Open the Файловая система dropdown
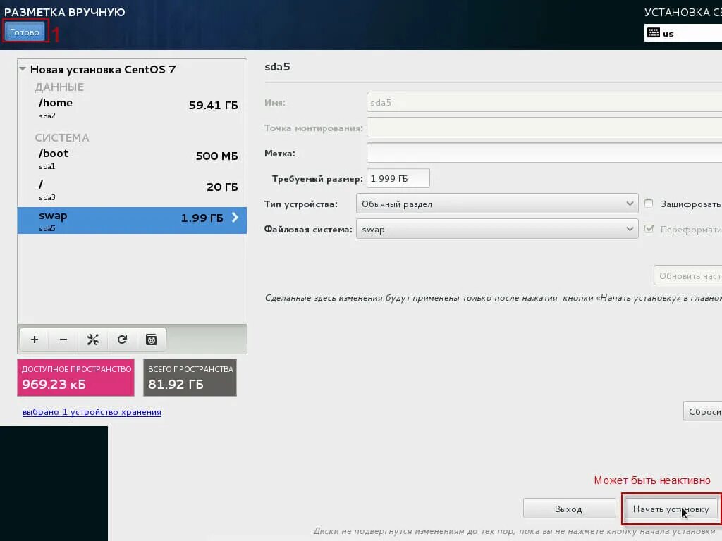Viewport: 722px width, 541px height. pos(497,229)
